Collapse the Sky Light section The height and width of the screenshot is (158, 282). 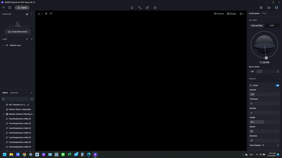click(280, 20)
